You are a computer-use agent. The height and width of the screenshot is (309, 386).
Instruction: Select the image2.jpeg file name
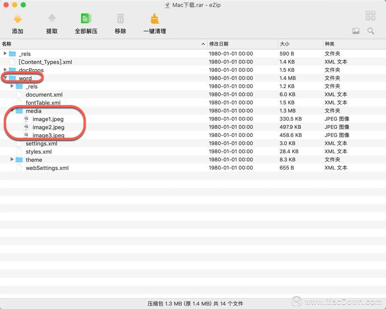coord(48,127)
